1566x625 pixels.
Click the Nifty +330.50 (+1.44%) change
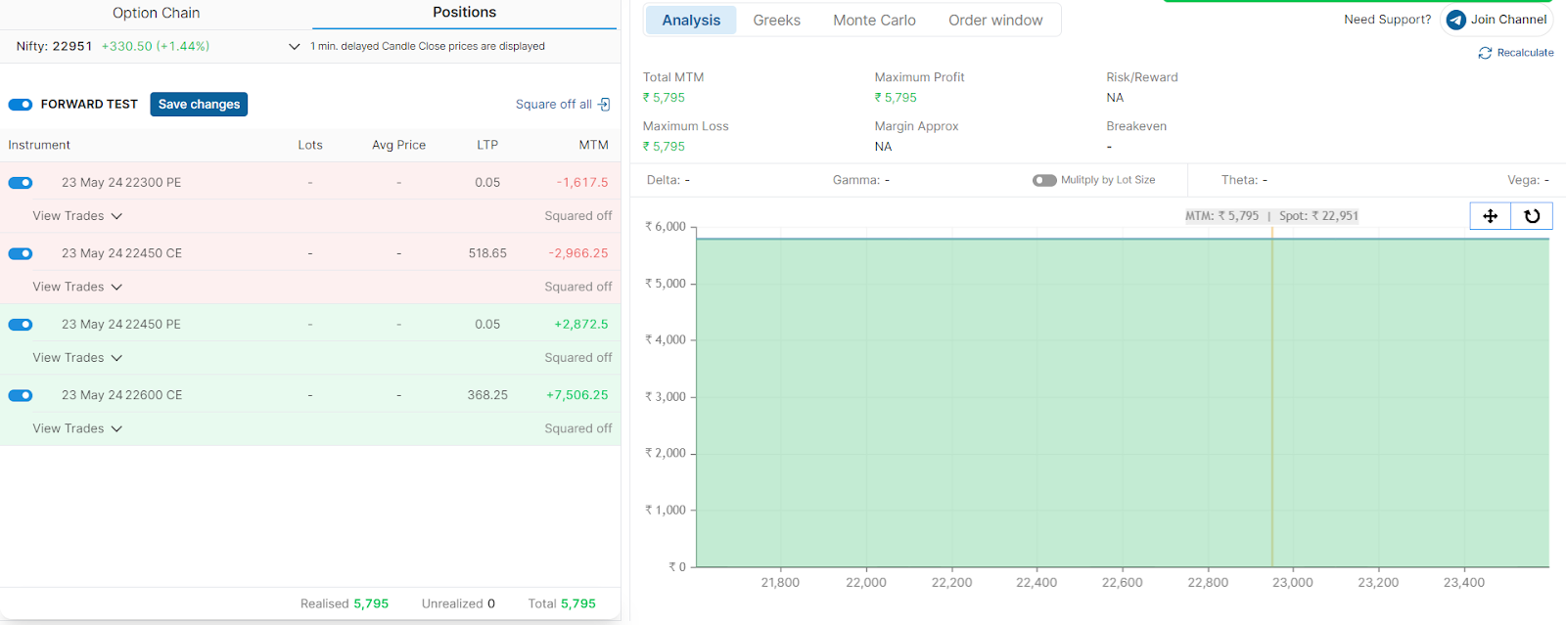156,46
